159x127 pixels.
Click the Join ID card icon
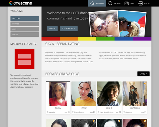(127, 3)
